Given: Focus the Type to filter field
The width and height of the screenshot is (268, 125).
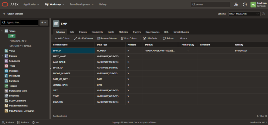Looking at the screenshot, I should click(19, 22).
